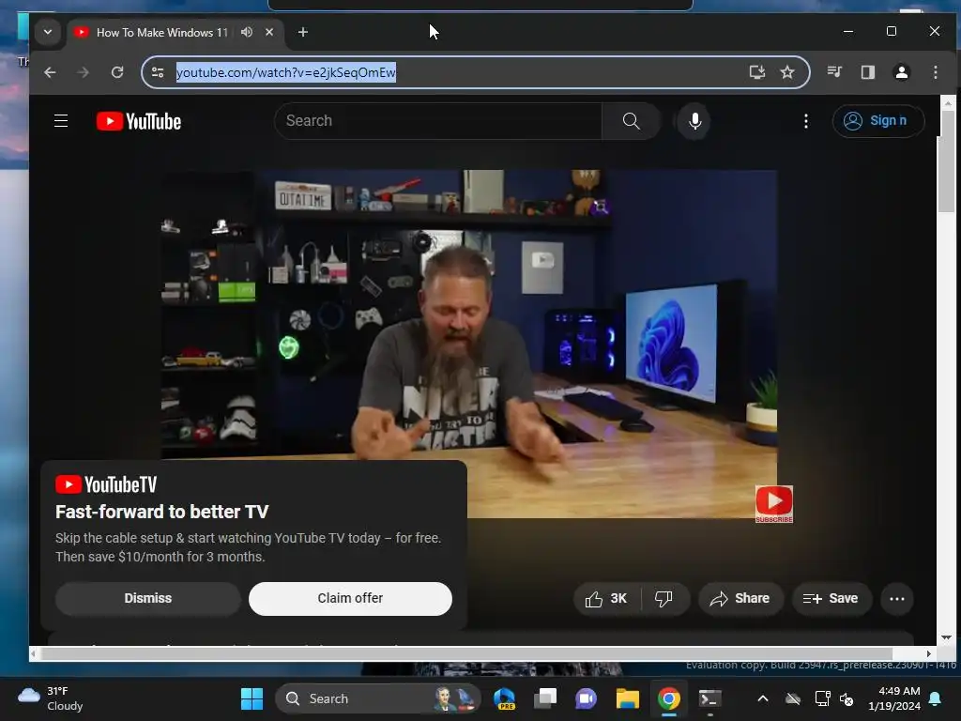Open Edge browser from taskbar
Image resolution: width=961 pixels, height=721 pixels.
click(x=504, y=698)
